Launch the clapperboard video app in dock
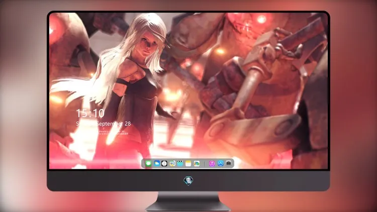This screenshot has width=377, height=212. (180, 163)
